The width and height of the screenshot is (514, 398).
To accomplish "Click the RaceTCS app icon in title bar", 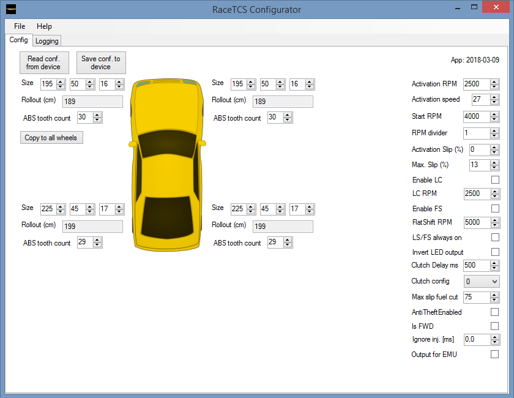I will [11, 10].
